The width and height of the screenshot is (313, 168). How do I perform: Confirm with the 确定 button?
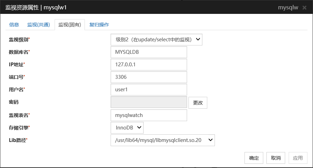click(254, 158)
